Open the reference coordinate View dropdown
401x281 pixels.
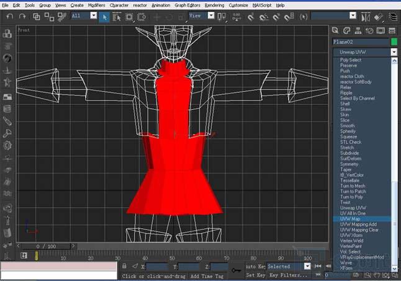211,16
